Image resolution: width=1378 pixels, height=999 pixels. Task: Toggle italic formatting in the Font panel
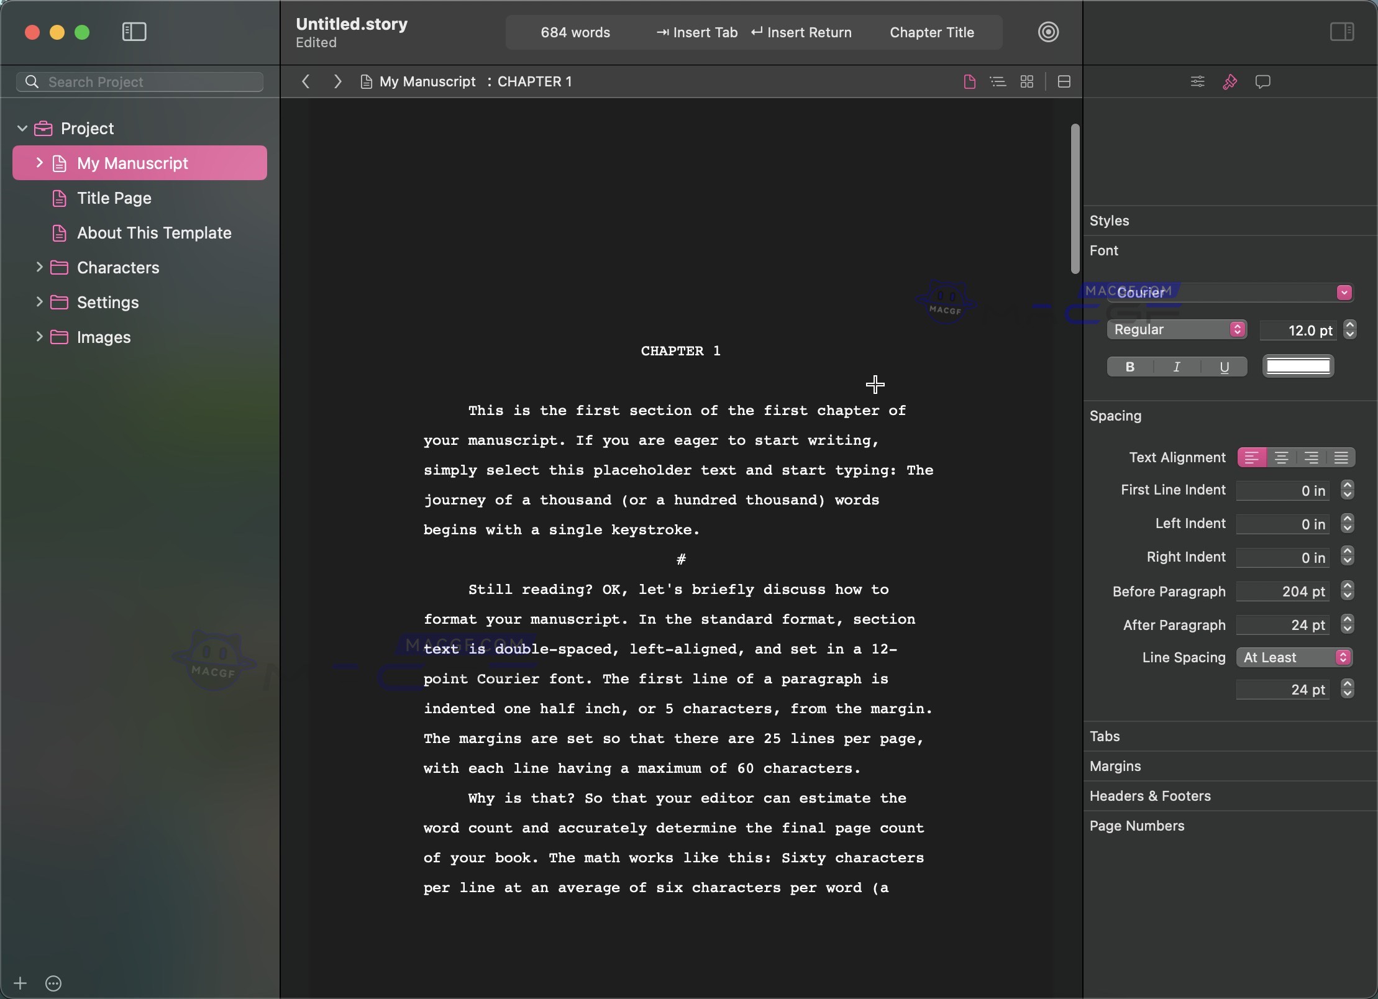tap(1176, 367)
